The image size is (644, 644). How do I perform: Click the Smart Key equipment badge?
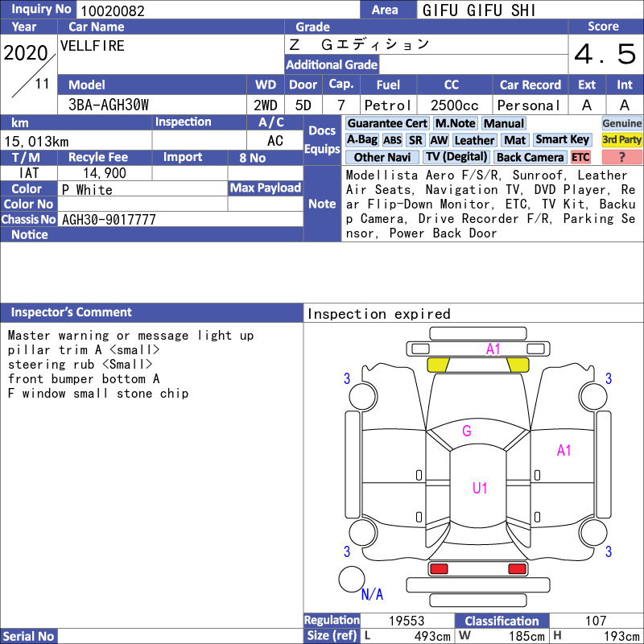(562, 140)
